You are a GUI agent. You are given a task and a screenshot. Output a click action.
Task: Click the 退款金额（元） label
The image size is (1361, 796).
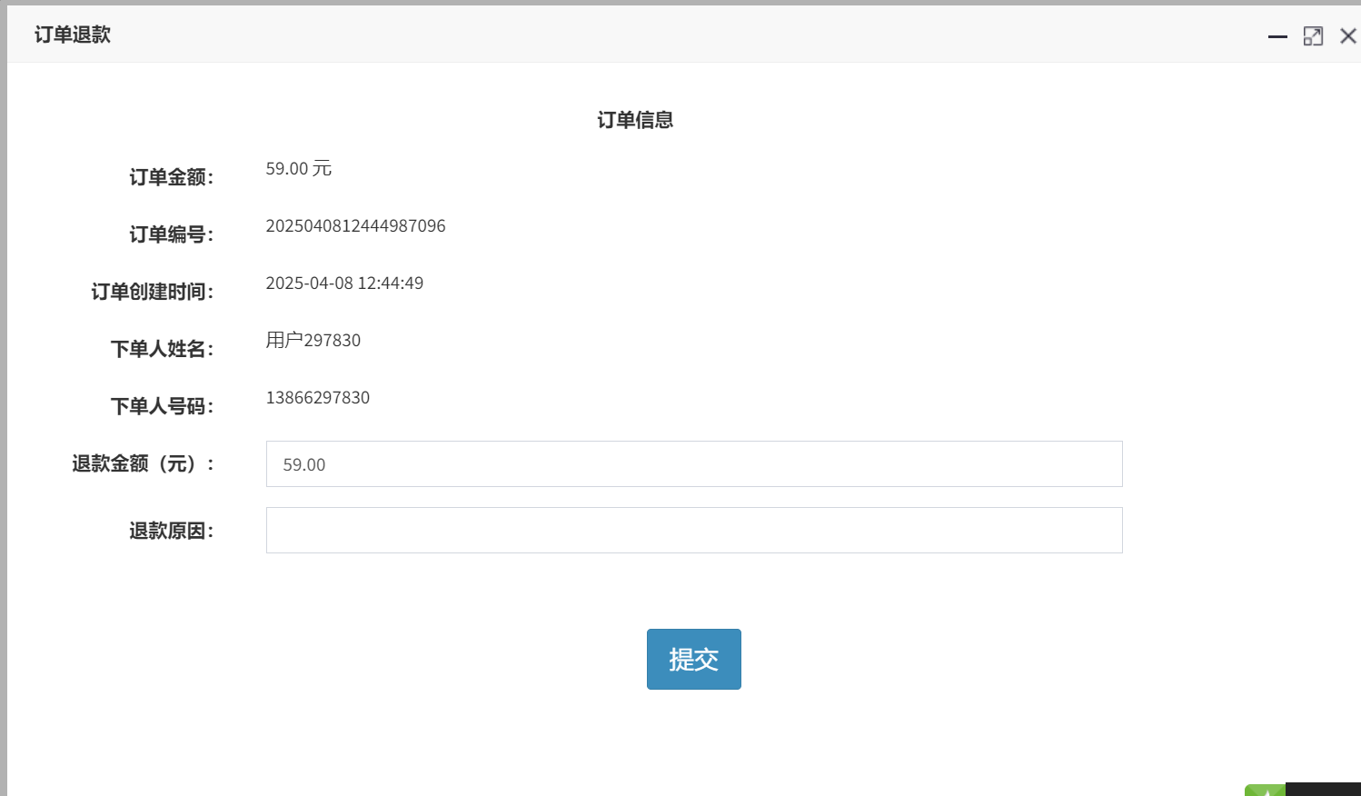tap(143, 464)
